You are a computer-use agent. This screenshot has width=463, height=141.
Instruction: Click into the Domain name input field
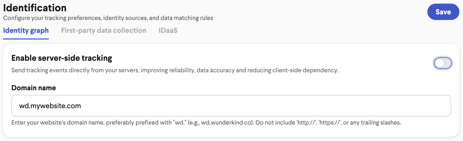coord(231,106)
